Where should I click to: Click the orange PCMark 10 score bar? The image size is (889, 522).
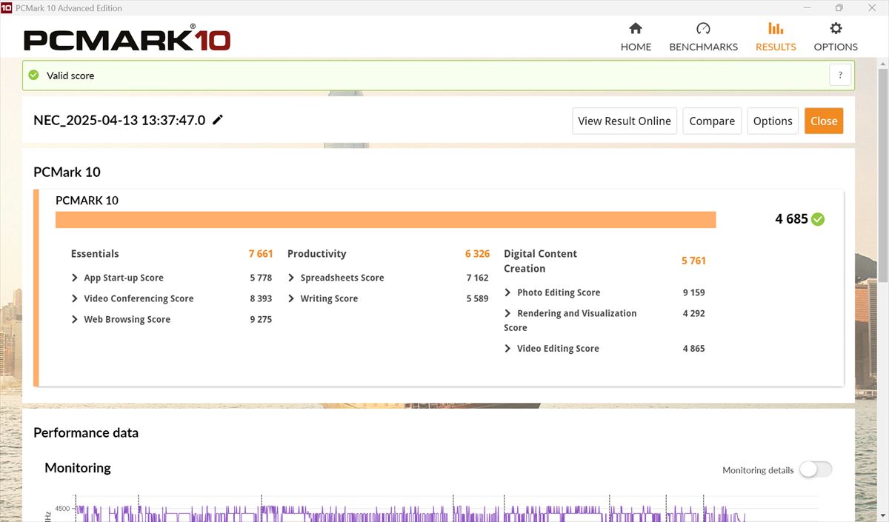[x=385, y=220]
